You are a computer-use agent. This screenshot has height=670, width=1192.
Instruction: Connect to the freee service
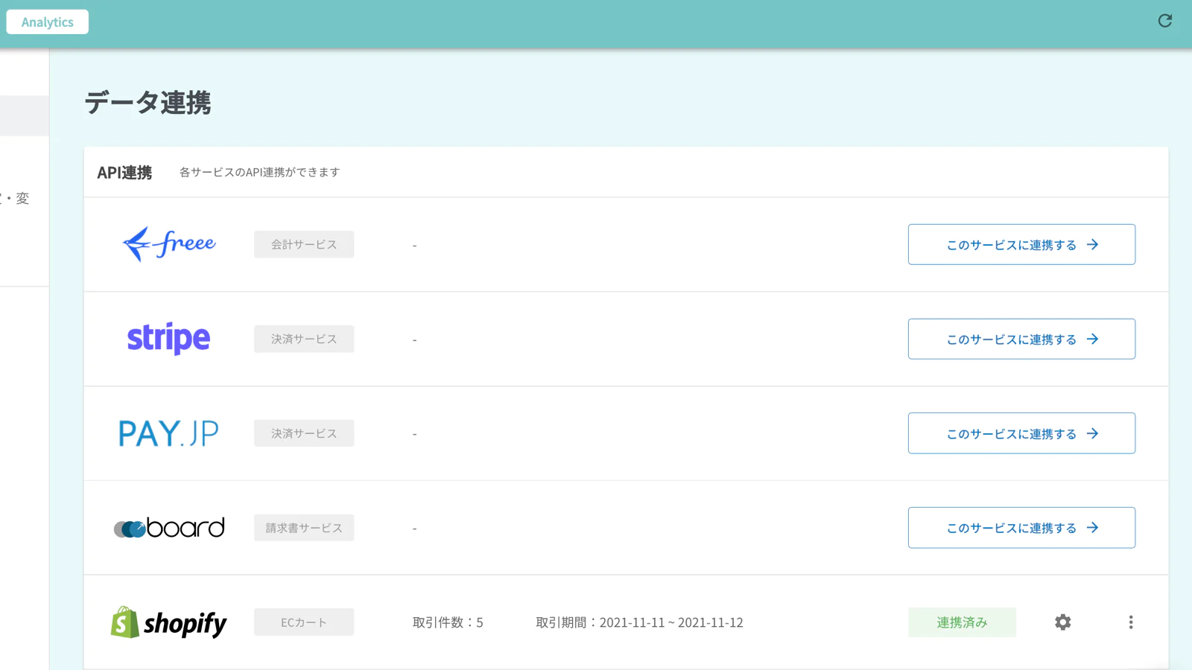pos(1021,244)
